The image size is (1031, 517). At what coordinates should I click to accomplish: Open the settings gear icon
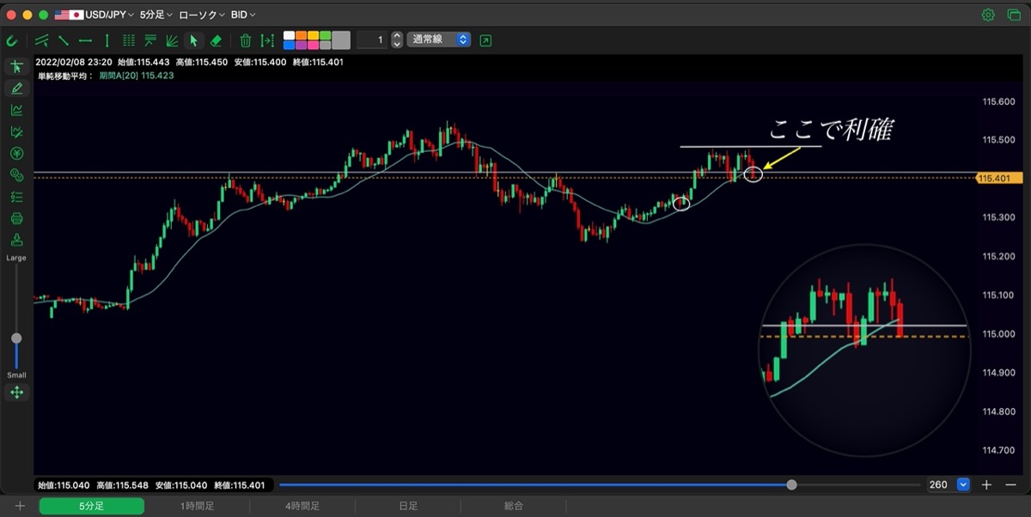coord(988,15)
